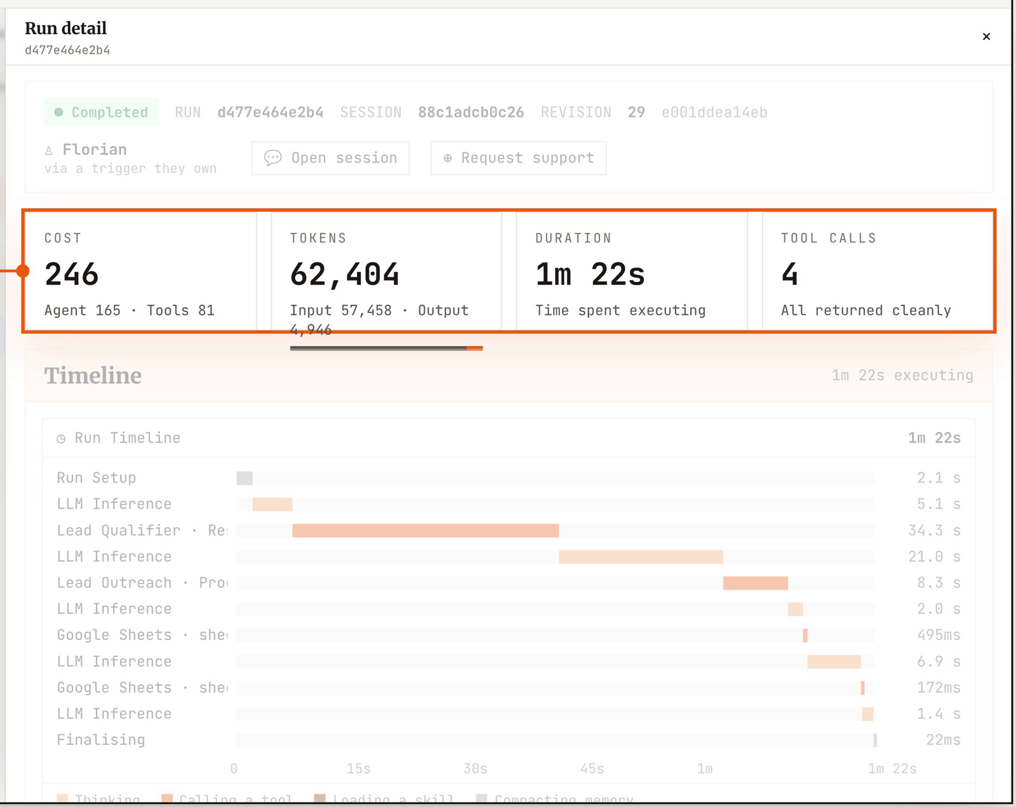Click the first LLM Inference 5.1 s bar
The image size is (1016, 807).
tap(272, 505)
